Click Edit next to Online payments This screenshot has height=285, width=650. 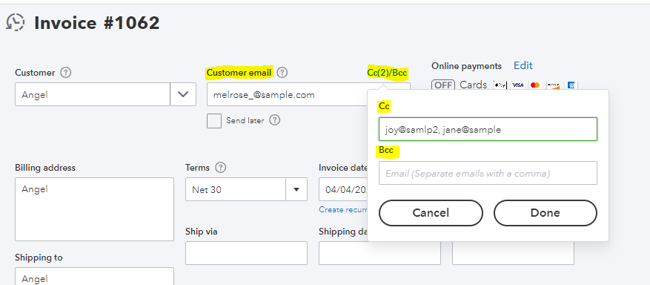pyautogui.click(x=523, y=65)
